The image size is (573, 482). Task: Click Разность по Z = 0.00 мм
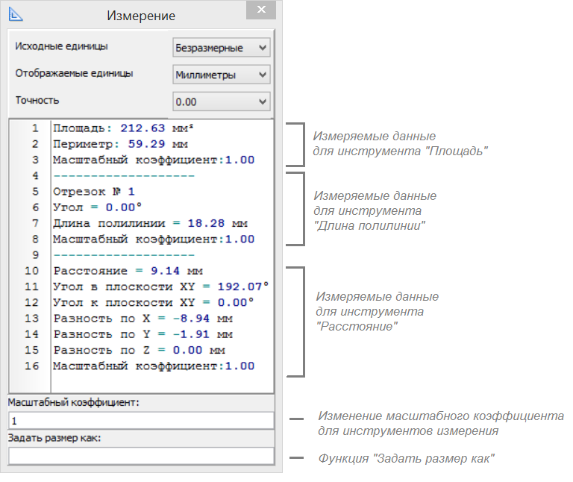(x=140, y=350)
